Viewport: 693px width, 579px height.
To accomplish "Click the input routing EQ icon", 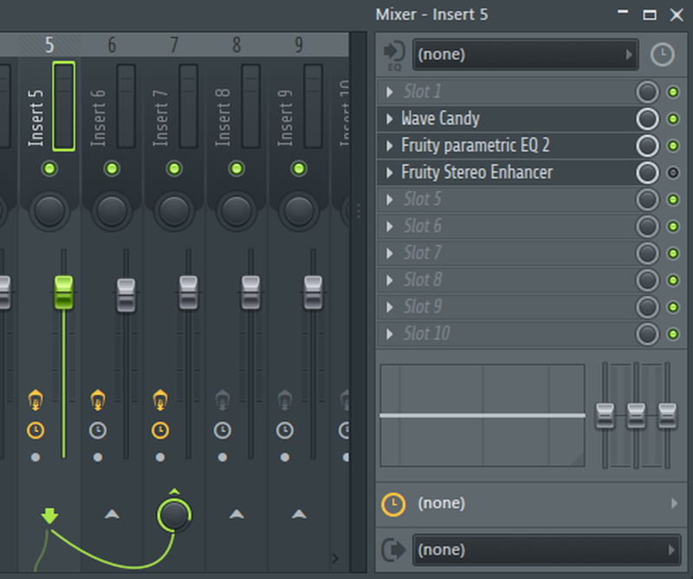I will [394, 55].
